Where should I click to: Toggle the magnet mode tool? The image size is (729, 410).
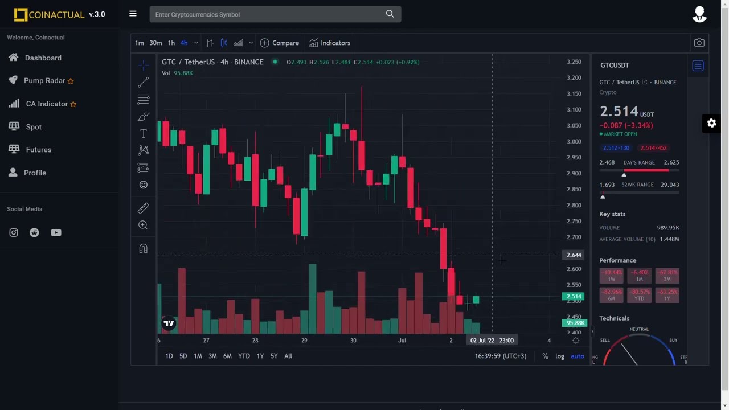coord(144,248)
